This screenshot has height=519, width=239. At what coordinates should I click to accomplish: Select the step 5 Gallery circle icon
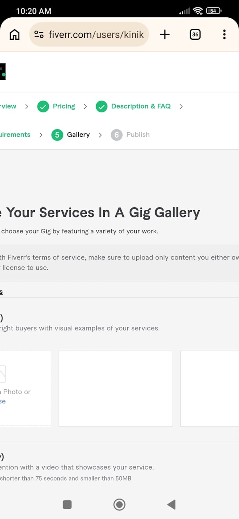tap(57, 135)
